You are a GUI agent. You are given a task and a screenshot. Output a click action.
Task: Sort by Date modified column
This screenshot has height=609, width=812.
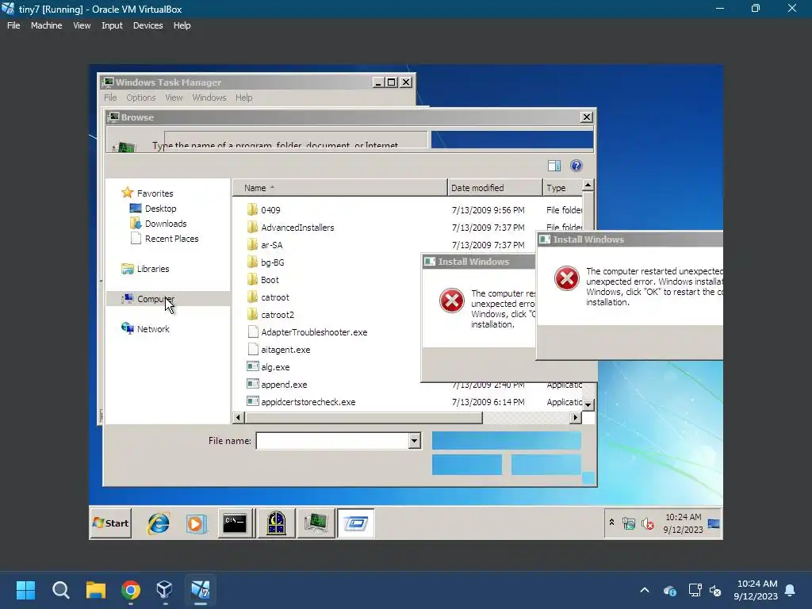pos(495,187)
